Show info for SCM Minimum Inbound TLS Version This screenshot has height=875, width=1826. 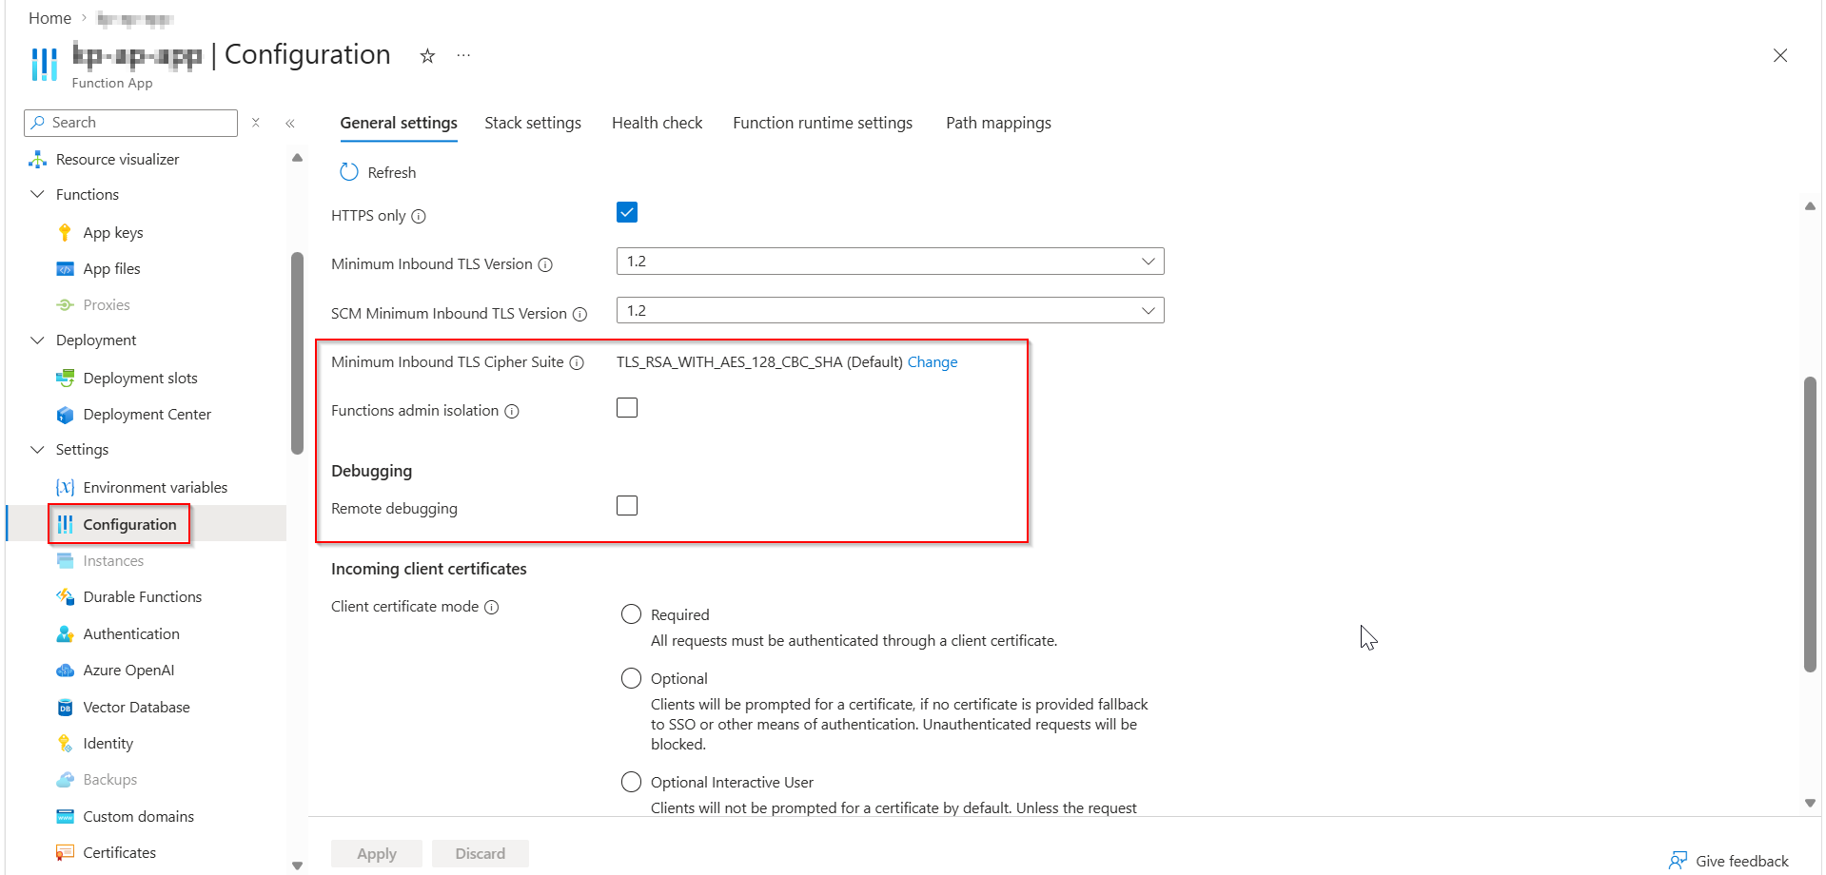579,314
